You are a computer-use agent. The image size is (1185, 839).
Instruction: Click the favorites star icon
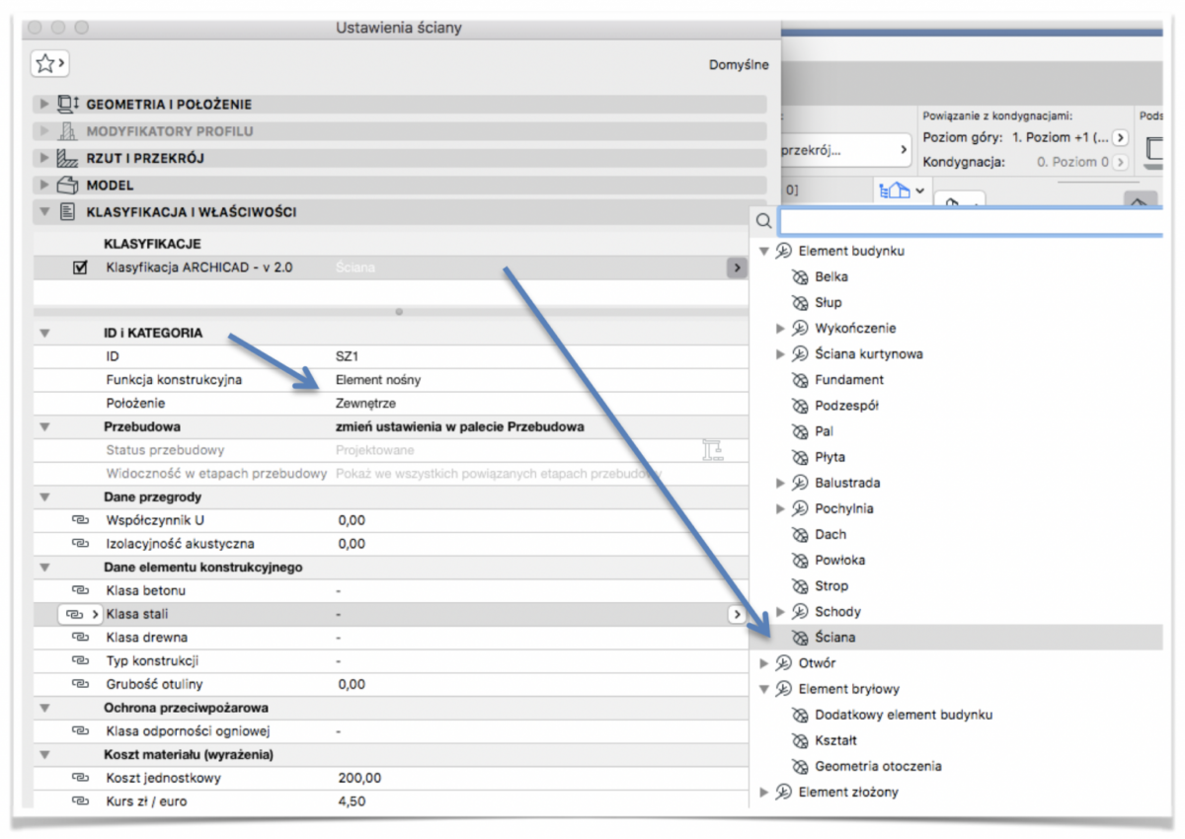point(49,64)
